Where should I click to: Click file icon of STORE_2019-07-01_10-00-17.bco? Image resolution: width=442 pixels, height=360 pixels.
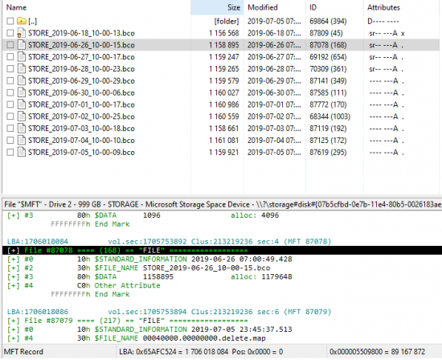pyautogui.click(x=22, y=104)
